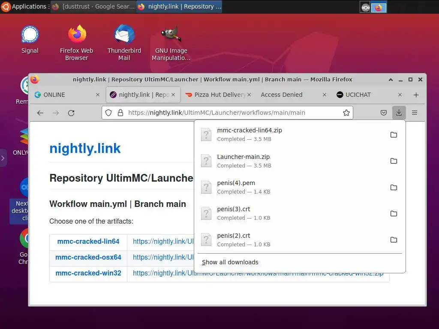This screenshot has width=439, height=329.
Task: Close the nightly.link tab
Action: click(173, 95)
